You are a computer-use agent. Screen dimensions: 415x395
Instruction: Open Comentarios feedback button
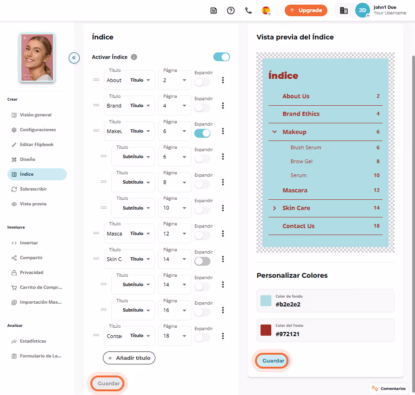tap(389, 389)
